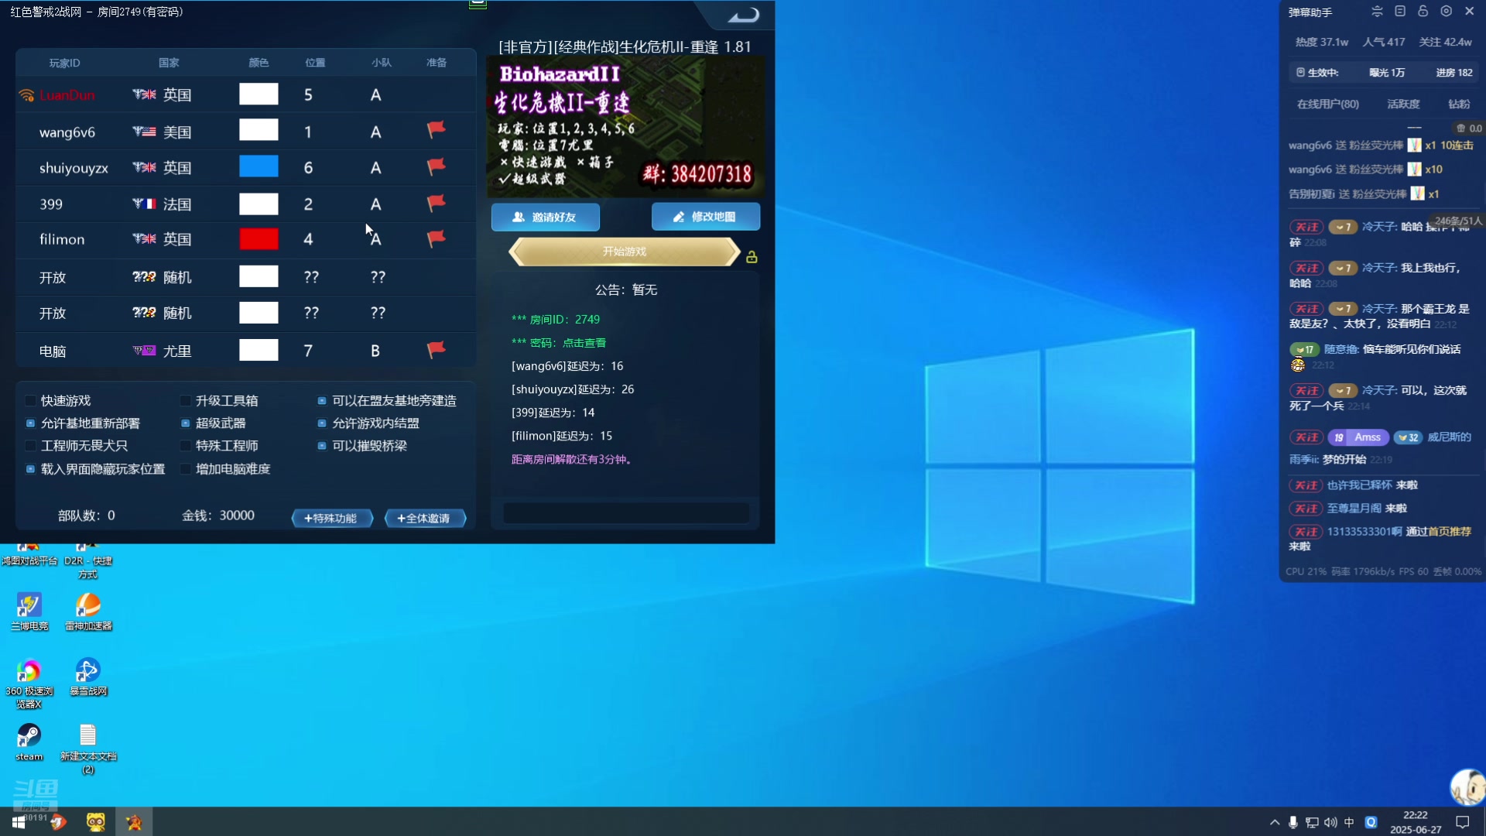The height and width of the screenshot is (836, 1486).
Task: Click LuanDun's white color swatch
Action: click(259, 94)
